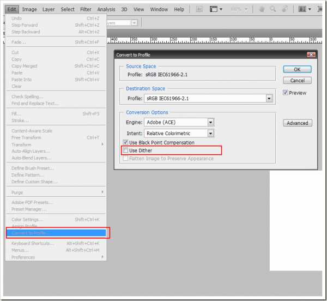Choose Keyboard Shortcuts in Edit menu

coord(56,243)
